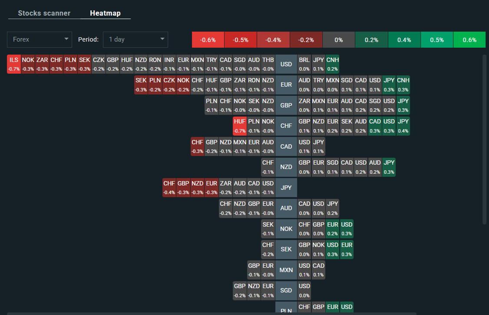Select the USD base currency cell
This screenshot has height=315, width=489.
286,64
